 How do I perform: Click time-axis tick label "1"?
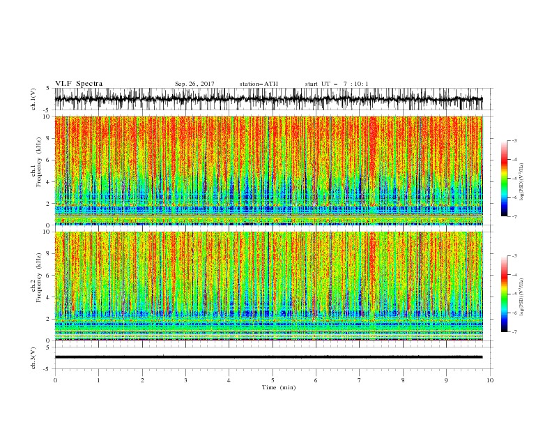click(x=98, y=380)
